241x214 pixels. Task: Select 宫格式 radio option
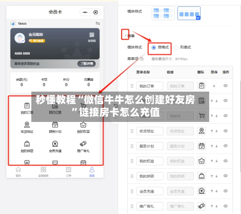click(154, 48)
